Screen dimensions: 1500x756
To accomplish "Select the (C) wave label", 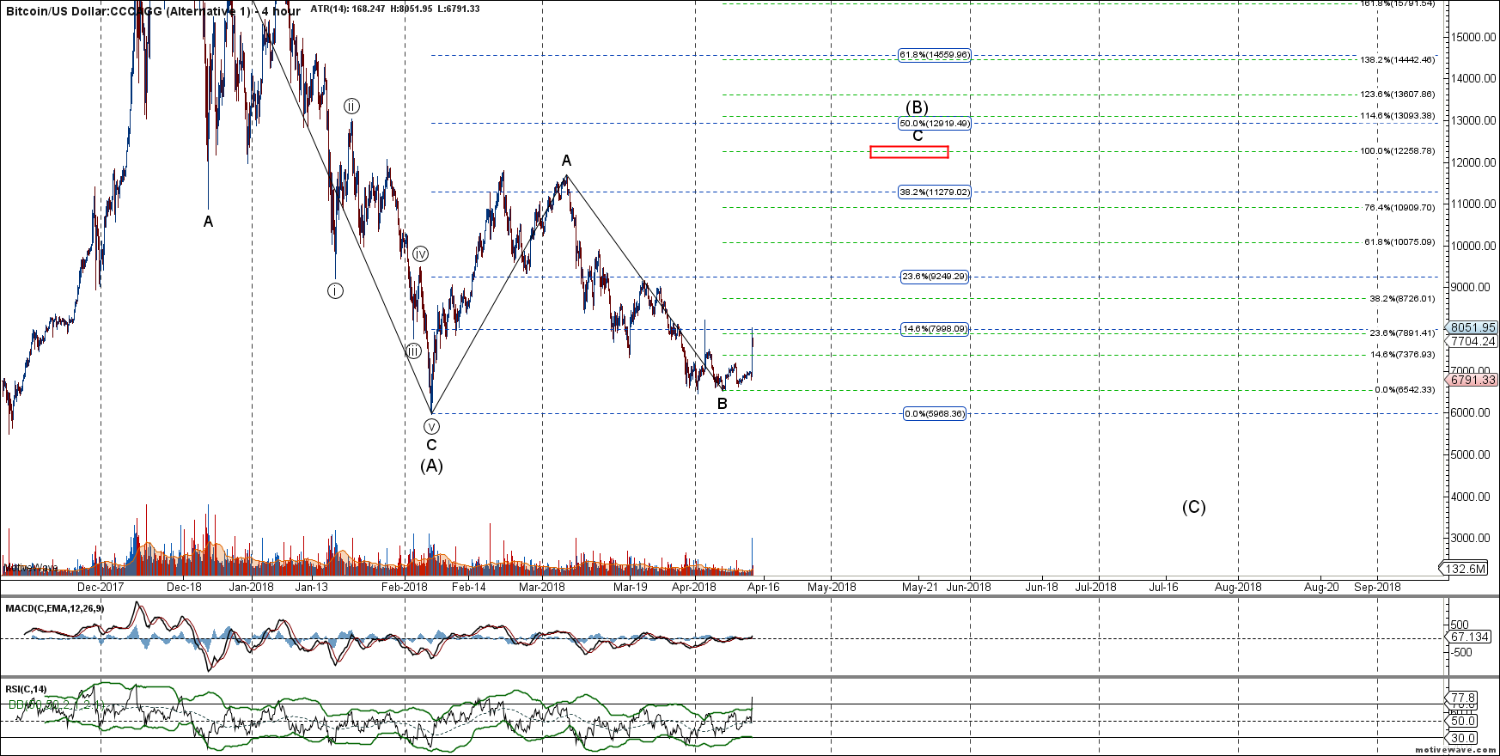I will 1193,507.
